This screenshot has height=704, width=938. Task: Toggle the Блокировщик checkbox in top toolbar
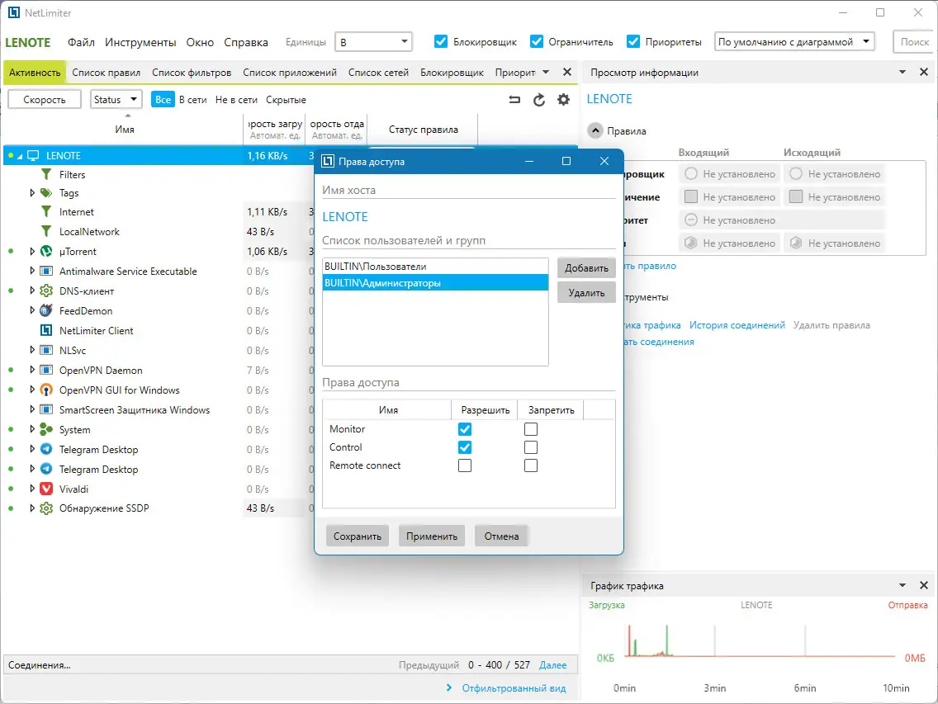(x=441, y=41)
